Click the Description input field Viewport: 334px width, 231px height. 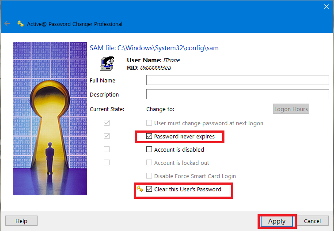238,94
